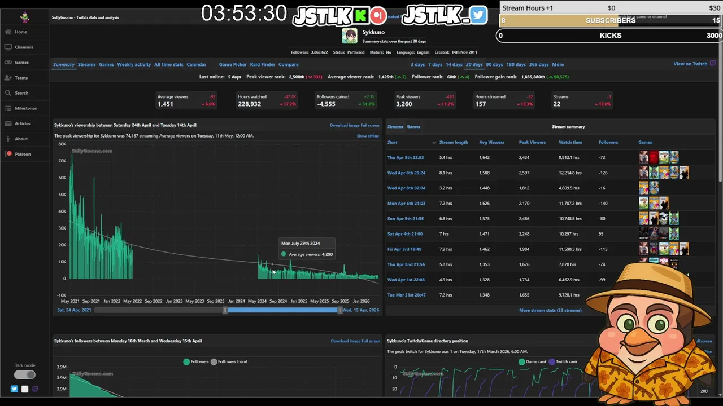Open first game thumbnail in Wed Apr 8th 02:04 row
Image resolution: width=723 pixels, height=406 pixels.
click(643, 188)
